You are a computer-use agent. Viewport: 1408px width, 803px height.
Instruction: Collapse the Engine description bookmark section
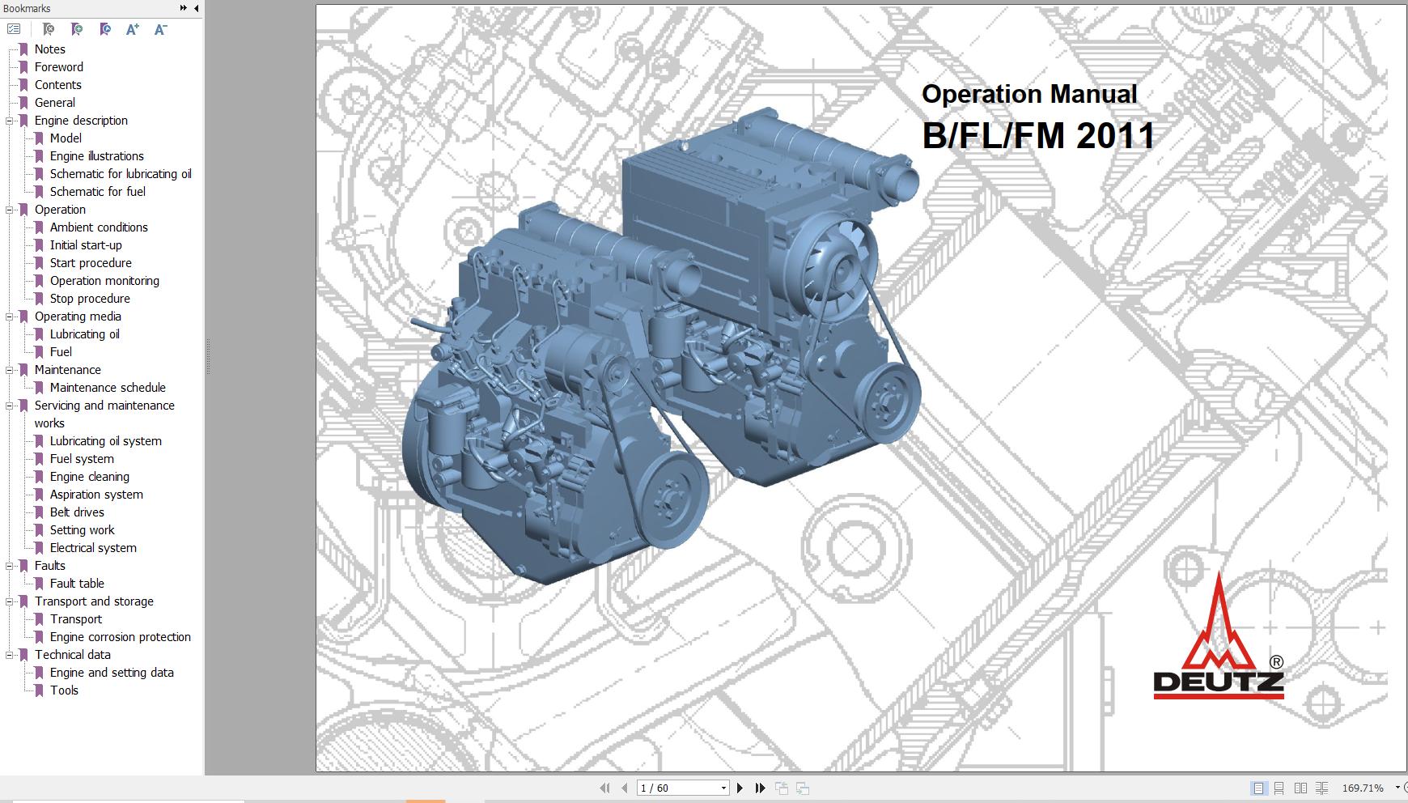coord(8,120)
